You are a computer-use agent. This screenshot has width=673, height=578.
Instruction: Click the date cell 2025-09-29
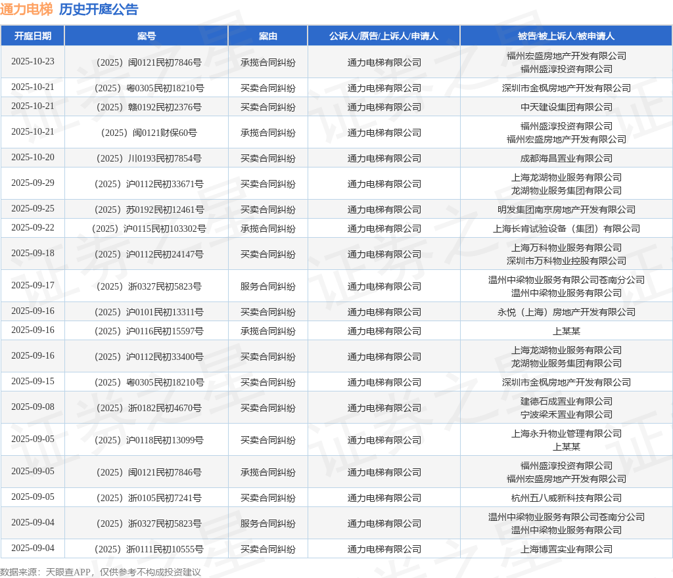click(33, 183)
